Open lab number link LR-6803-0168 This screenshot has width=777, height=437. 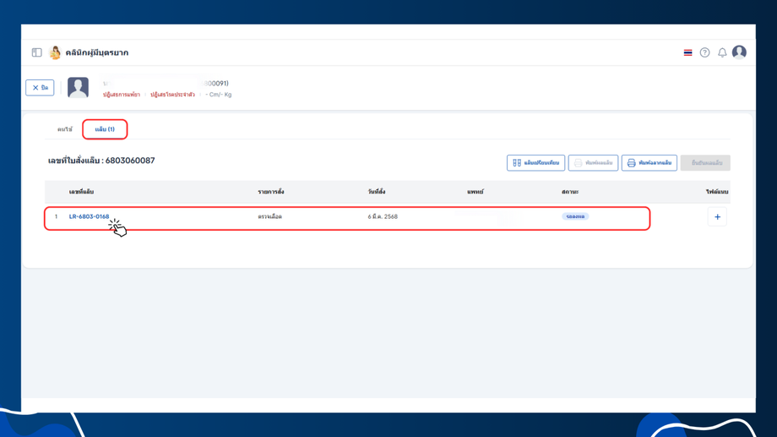point(90,216)
